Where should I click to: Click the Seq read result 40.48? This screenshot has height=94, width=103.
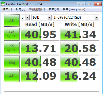click(40, 62)
